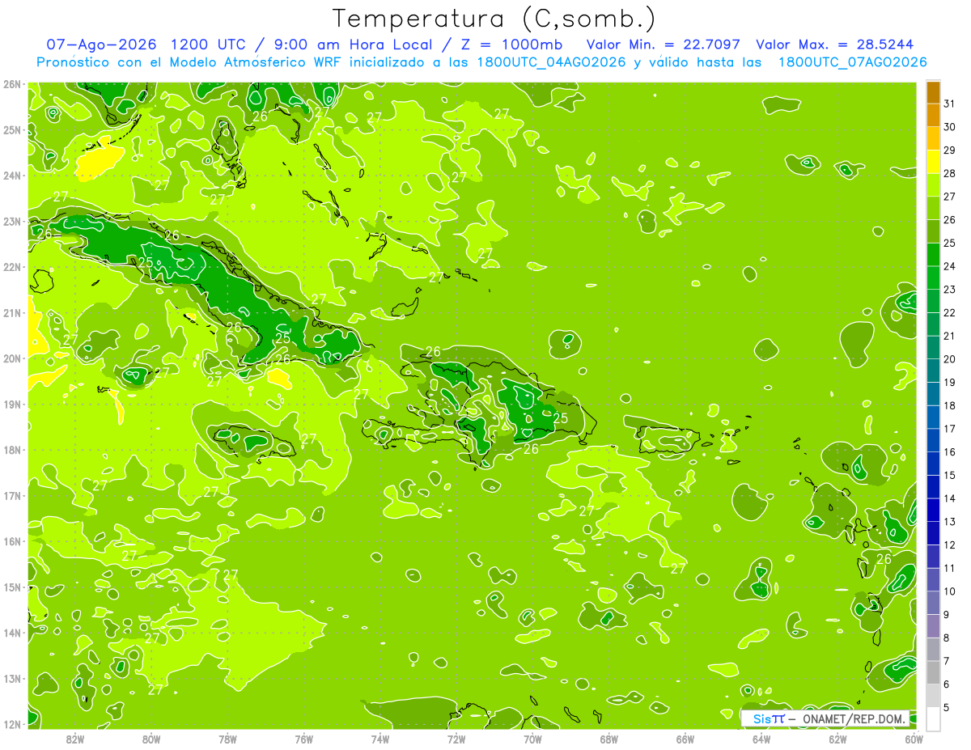Click the '64W' longitude axis label
The width and height of the screenshot is (971, 750).
coord(761,739)
